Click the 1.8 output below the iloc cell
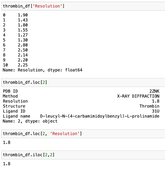Viewport: 165px width, 169px height. 7,164
